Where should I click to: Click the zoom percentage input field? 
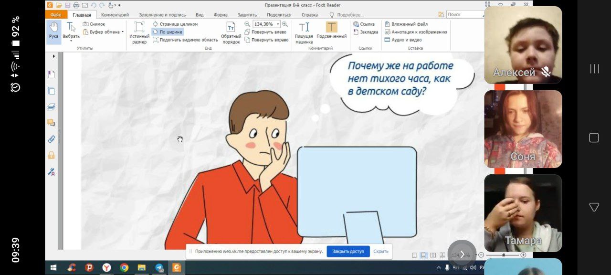point(263,24)
